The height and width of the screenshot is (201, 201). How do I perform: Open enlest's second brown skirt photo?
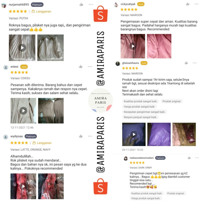tap(51, 111)
